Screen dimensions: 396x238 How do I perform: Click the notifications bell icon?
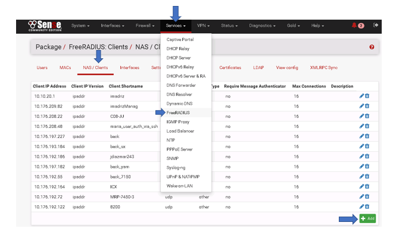pyautogui.click(x=354, y=26)
